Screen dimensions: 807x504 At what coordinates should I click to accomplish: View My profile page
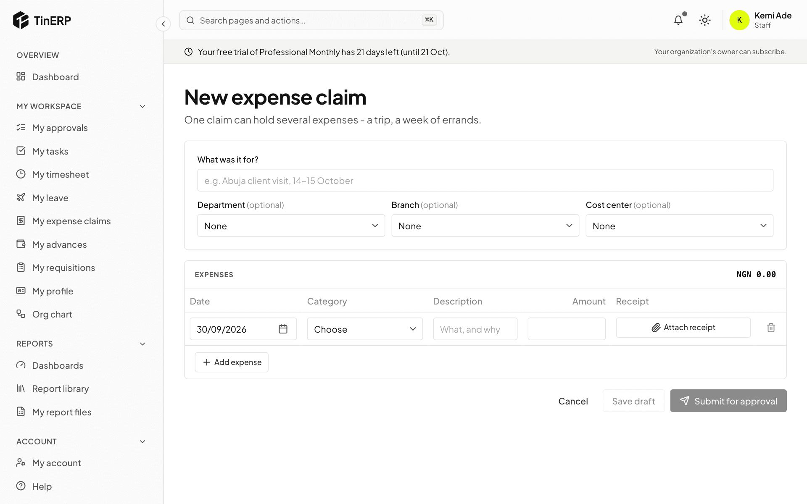[82, 291]
